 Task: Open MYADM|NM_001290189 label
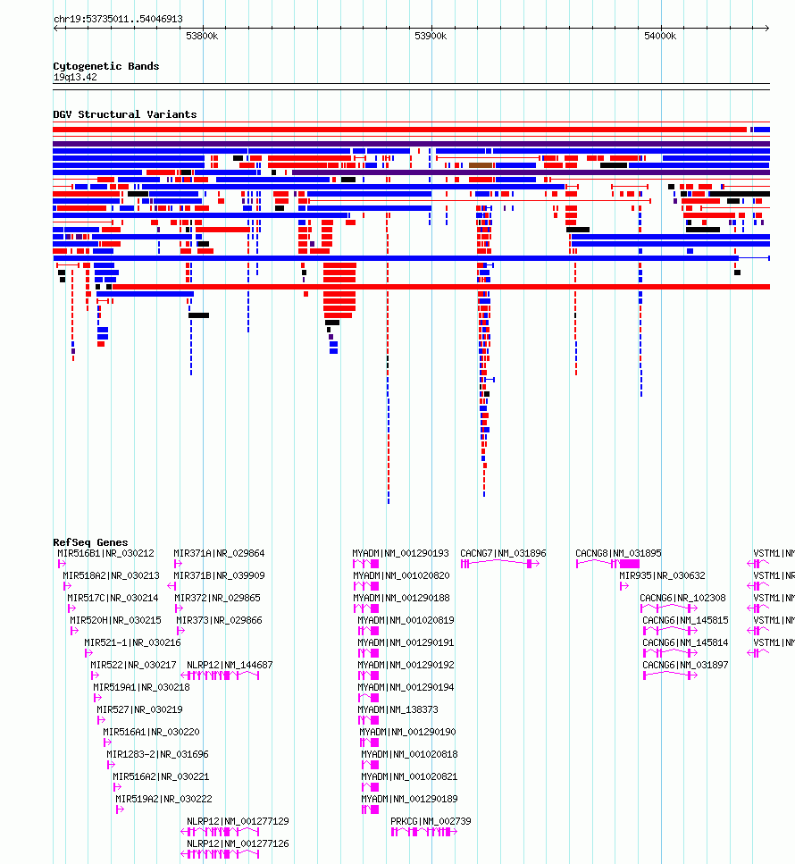click(x=409, y=799)
